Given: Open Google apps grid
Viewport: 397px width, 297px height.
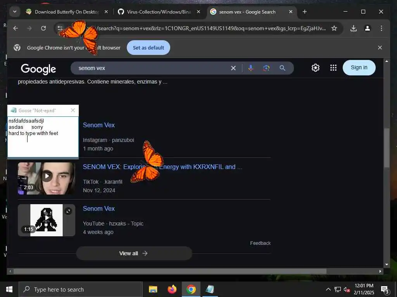Looking at the screenshot, I should tap(333, 68).
